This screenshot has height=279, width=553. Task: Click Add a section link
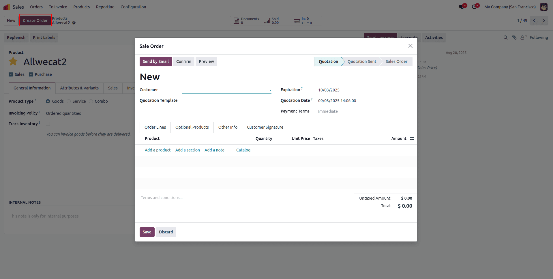[188, 150]
